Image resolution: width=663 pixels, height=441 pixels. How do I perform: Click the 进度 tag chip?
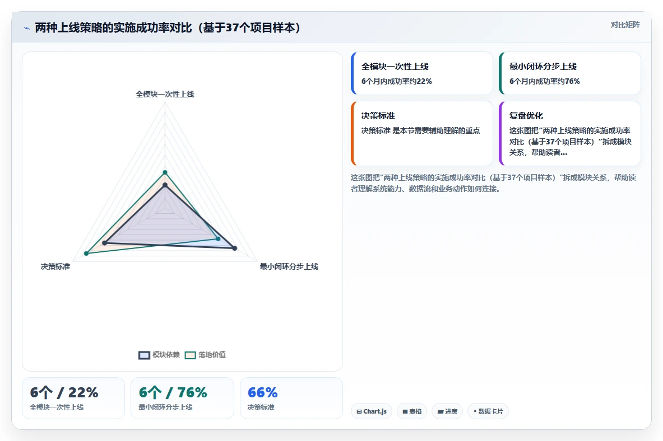coord(447,411)
